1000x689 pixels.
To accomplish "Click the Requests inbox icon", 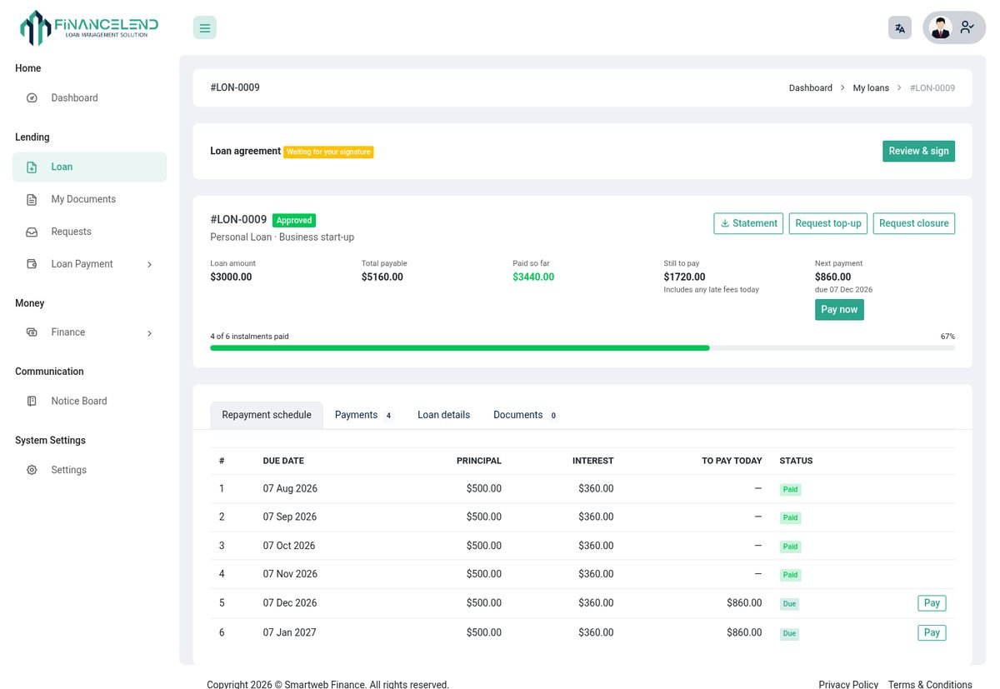I will click(32, 232).
